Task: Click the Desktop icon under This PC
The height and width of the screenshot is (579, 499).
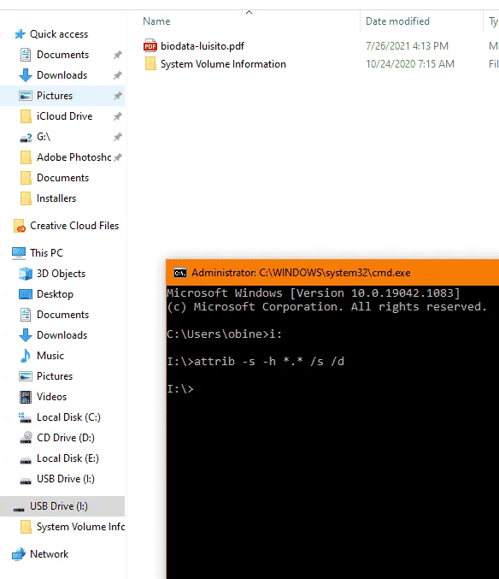Action: point(26,294)
